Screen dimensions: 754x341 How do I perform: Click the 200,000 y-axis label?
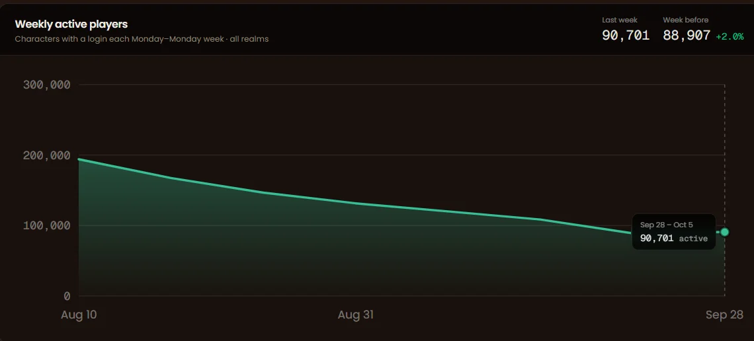pos(47,155)
